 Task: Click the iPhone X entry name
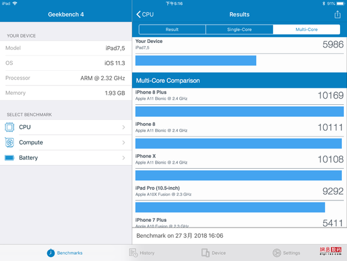146,156
